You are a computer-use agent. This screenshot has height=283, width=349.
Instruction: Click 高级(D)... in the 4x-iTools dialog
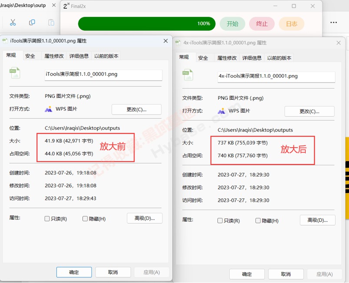pyautogui.click(x=317, y=220)
